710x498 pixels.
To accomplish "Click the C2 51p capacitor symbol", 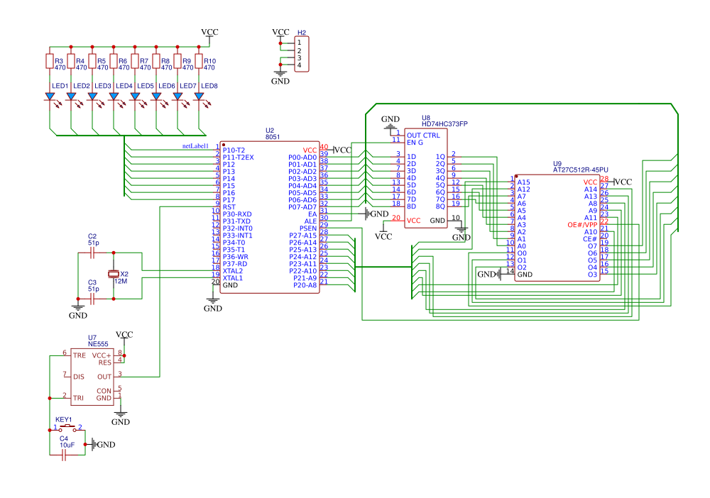I will click(94, 251).
